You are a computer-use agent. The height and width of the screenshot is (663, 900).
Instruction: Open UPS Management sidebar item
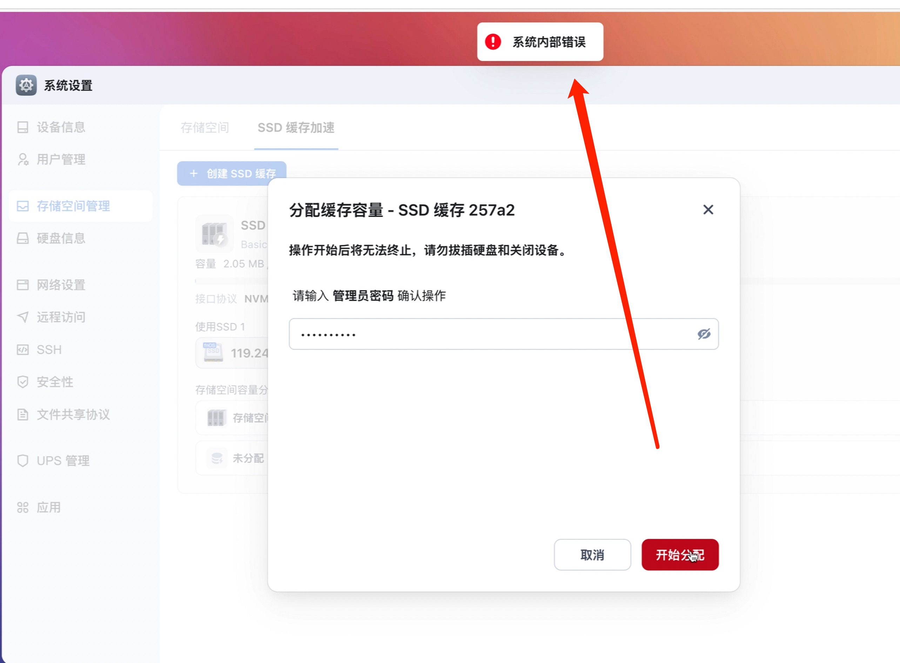63,461
